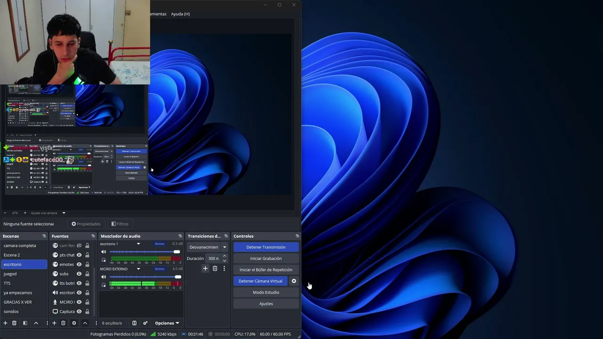
Task: Zoom in the preview with plus icon
Action: (24, 213)
